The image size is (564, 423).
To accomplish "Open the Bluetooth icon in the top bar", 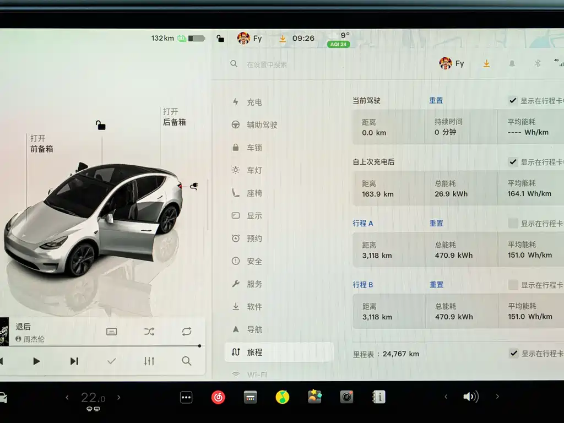I will 537,63.
